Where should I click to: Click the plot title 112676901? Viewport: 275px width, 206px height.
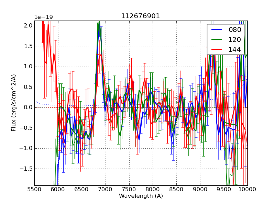(140, 16)
